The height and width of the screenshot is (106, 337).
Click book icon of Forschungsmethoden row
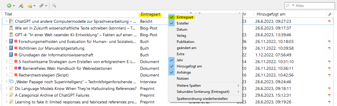pos(11,41)
